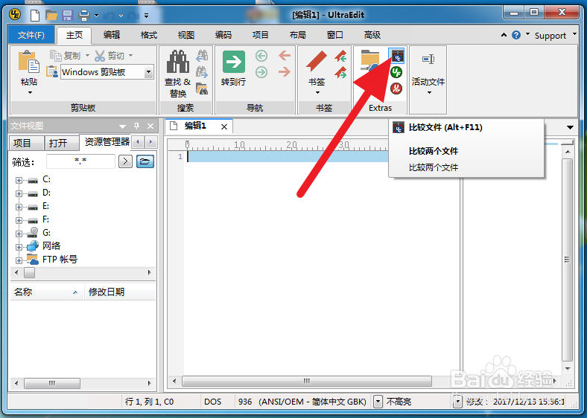Click the red right arrow in navigation
The image size is (587, 418).
[x=285, y=71]
